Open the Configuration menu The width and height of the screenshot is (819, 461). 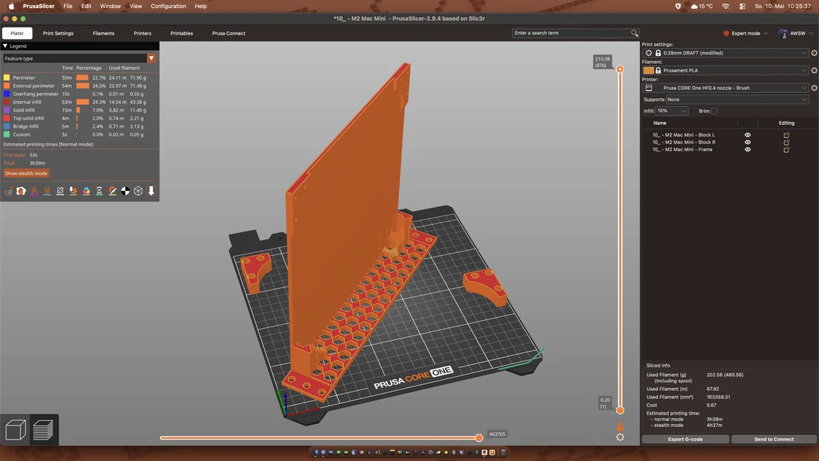pyautogui.click(x=168, y=7)
